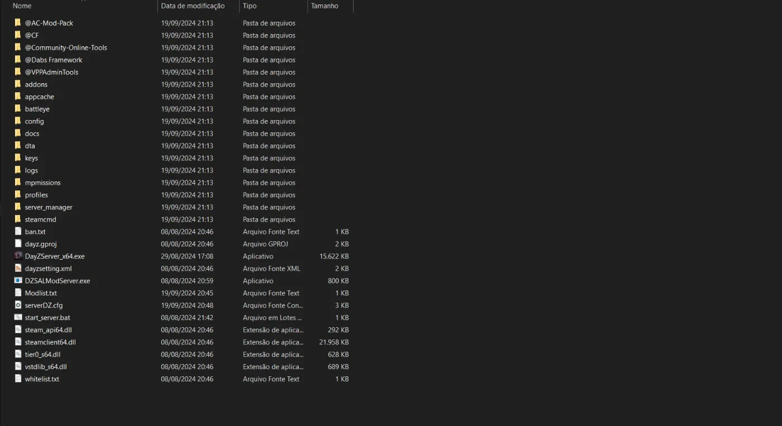This screenshot has height=426, width=782.
Task: Click the config folder icon
Action: click(18, 121)
